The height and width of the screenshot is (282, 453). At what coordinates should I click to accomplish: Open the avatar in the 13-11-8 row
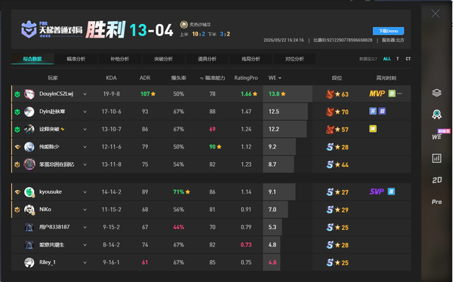pos(29,164)
